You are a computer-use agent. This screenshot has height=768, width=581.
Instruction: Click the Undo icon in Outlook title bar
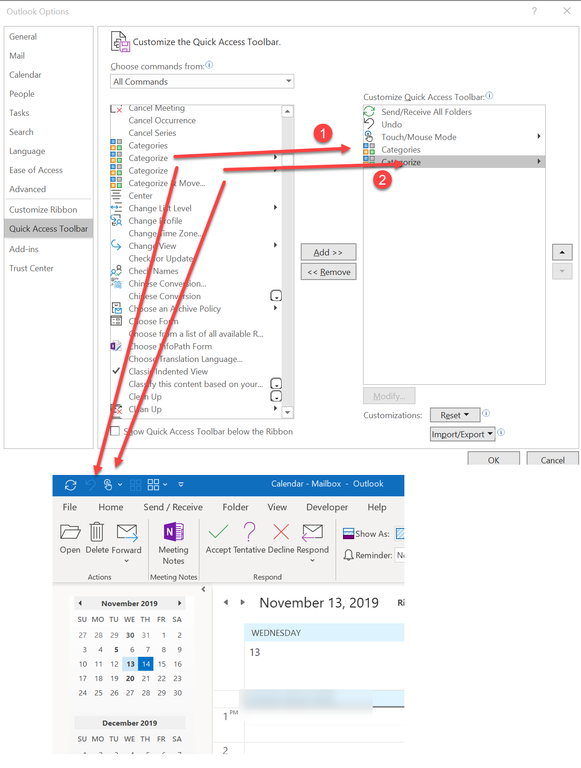tap(91, 485)
